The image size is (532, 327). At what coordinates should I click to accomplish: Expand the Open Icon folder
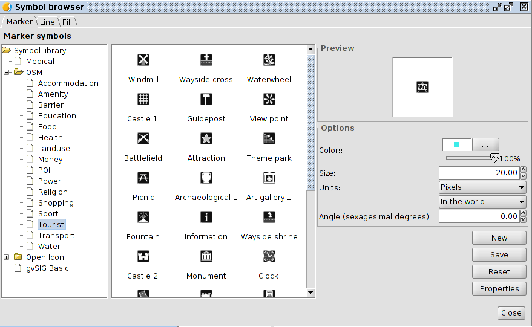7,257
